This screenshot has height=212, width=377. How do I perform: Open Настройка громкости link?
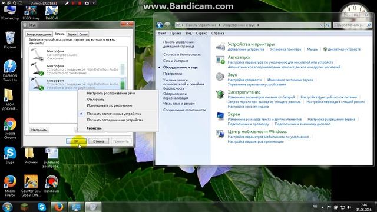[x=244, y=79]
